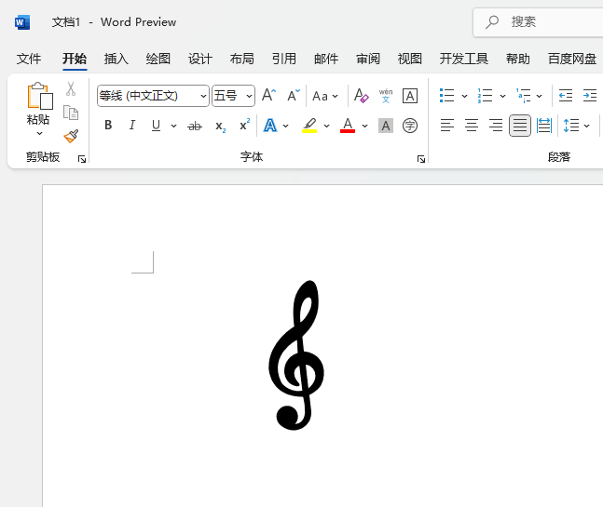Expand font color dropdown arrow
This screenshot has width=603, height=507.
click(364, 126)
